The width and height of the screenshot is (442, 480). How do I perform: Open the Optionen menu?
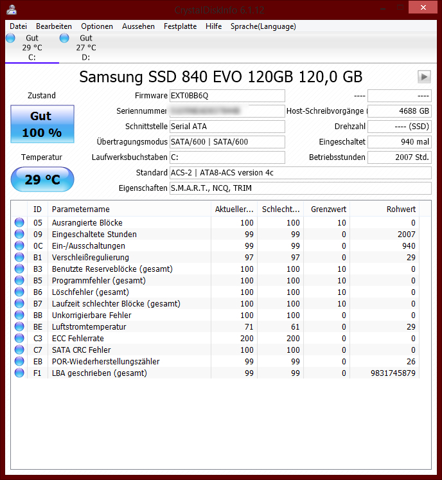point(97,26)
